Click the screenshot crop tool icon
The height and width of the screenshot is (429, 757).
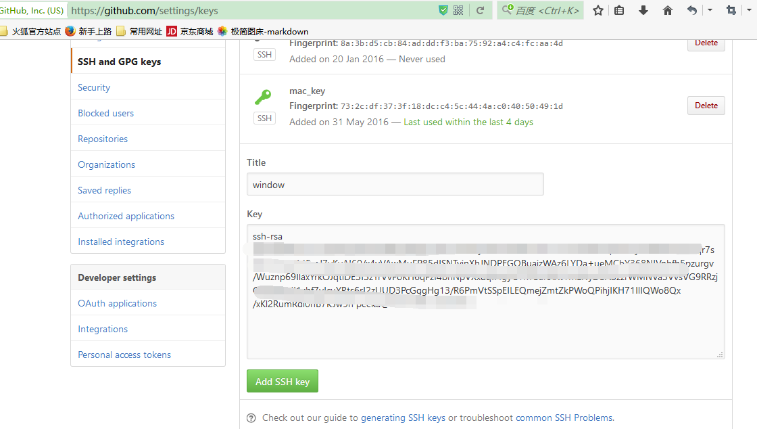pos(731,10)
